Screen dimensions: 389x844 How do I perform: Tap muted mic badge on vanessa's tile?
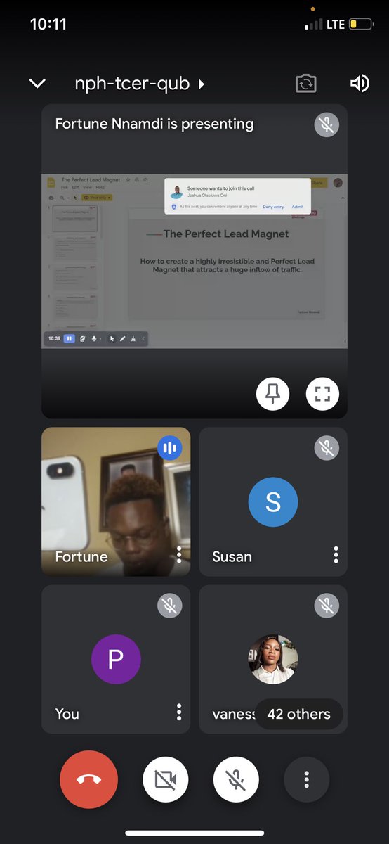tap(326, 605)
